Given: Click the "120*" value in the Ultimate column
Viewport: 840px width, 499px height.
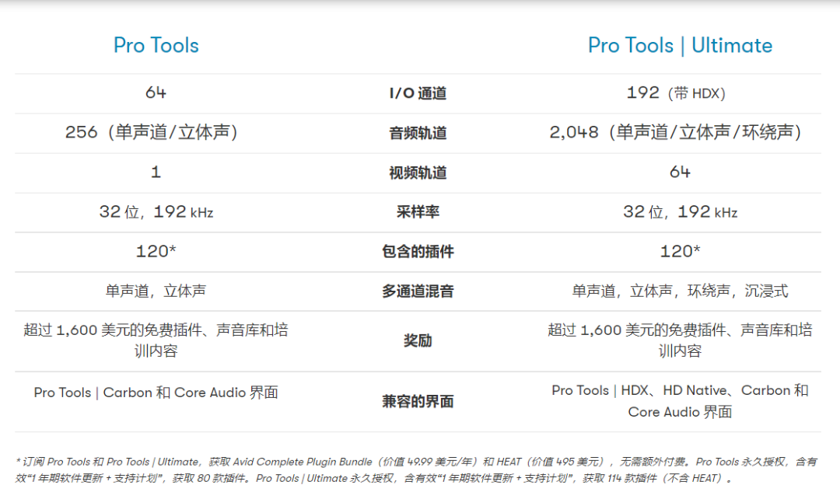Looking at the screenshot, I should [x=680, y=251].
